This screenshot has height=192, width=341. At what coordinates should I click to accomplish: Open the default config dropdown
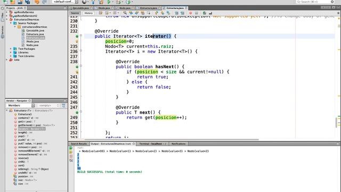[65, 2]
